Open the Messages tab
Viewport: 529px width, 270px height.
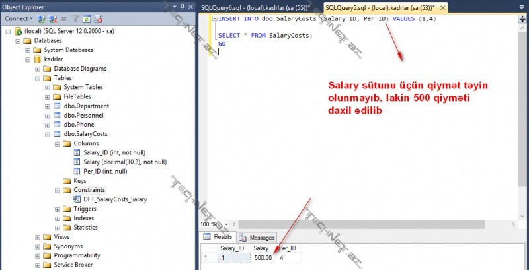tap(257, 238)
